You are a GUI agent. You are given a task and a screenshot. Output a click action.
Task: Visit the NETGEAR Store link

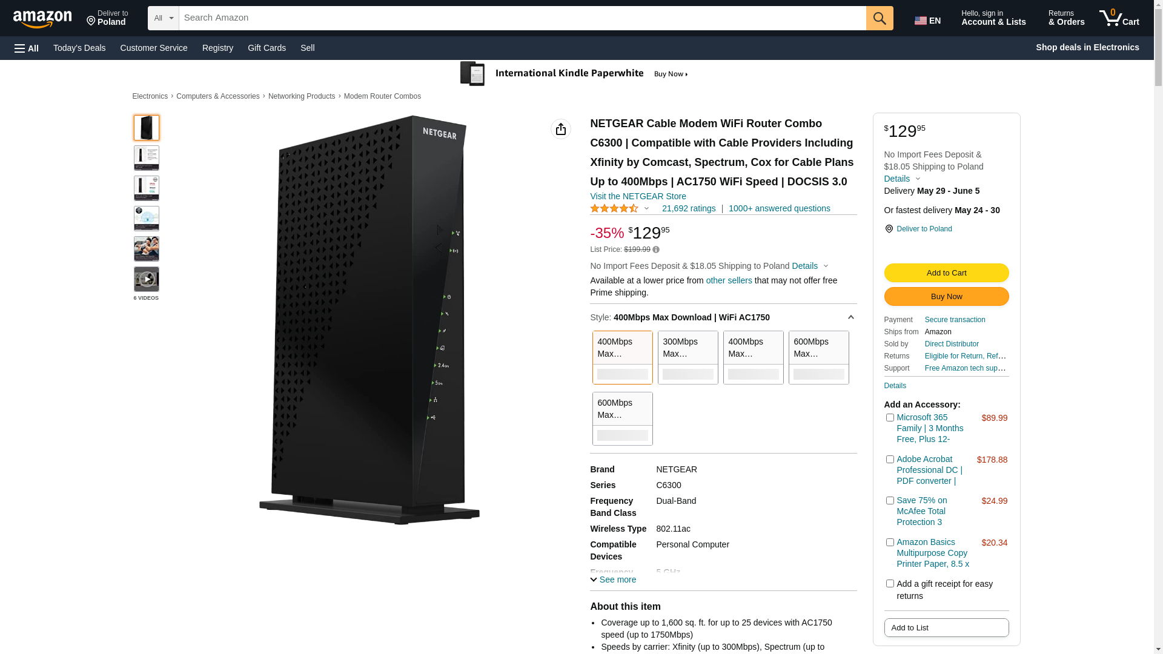tap(638, 196)
